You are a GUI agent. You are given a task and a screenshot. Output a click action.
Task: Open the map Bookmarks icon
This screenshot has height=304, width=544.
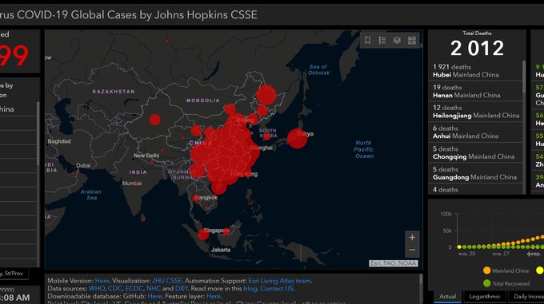tap(367, 40)
